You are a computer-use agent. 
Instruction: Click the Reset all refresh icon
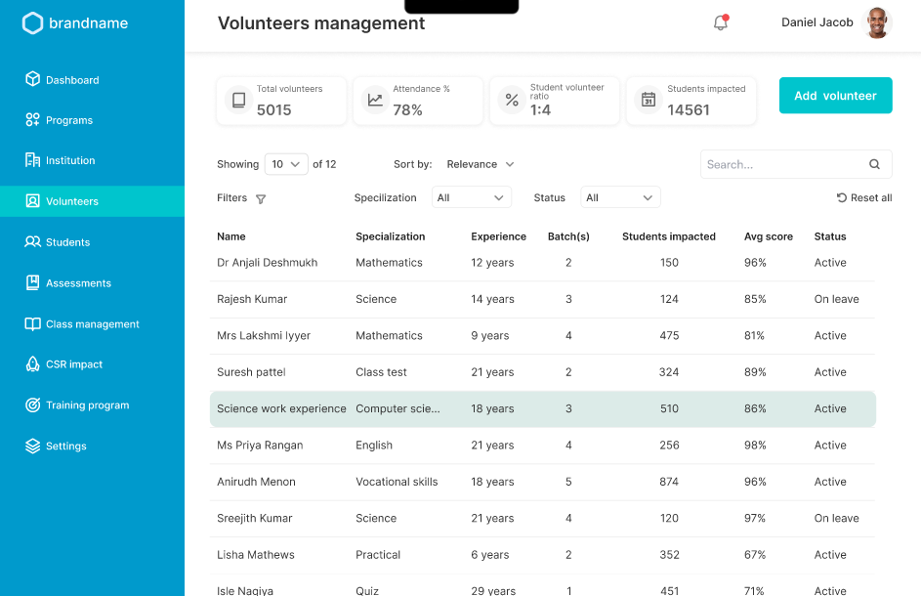[842, 197]
